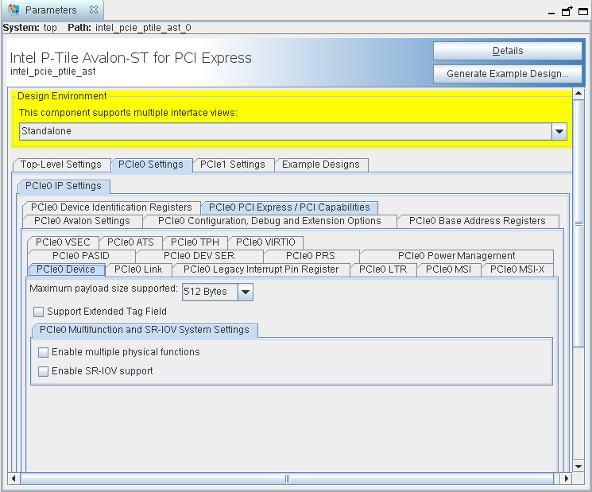Image resolution: width=592 pixels, height=492 pixels.
Task: Click the Parameters panel icon
Action: tap(14, 10)
